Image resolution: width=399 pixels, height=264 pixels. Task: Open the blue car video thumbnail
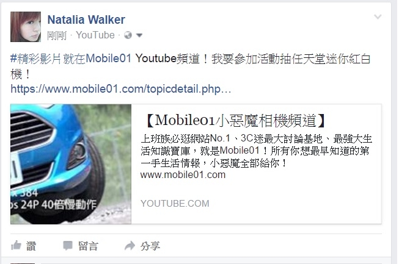tap(71, 164)
